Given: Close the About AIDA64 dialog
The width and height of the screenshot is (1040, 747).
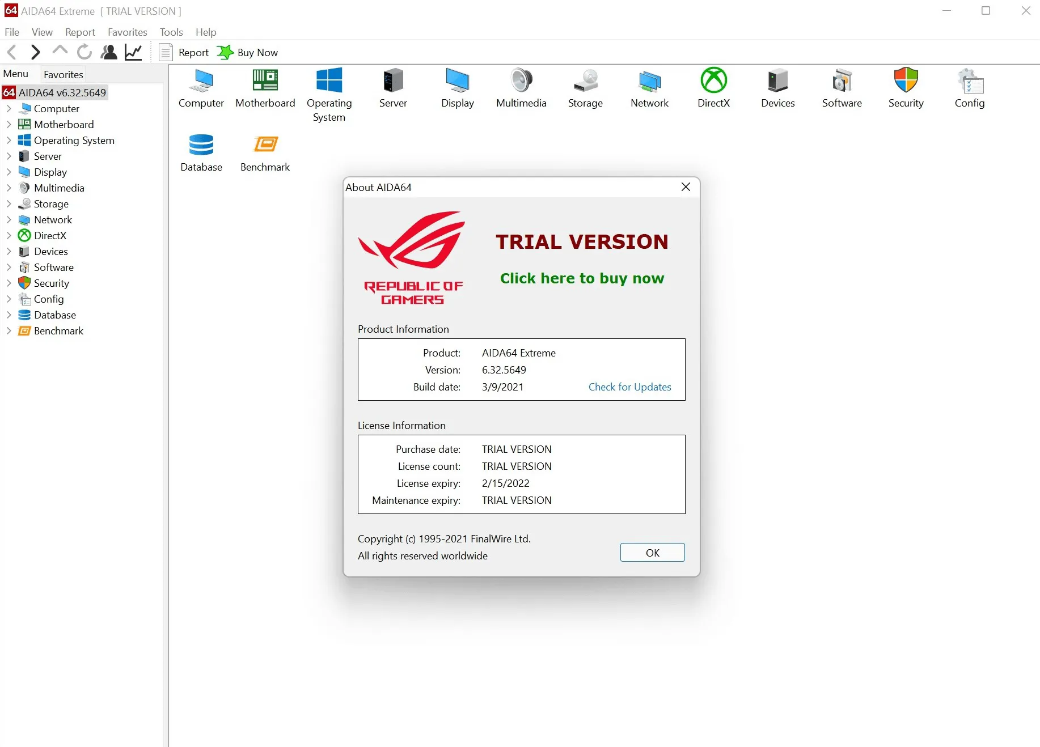Looking at the screenshot, I should point(686,187).
